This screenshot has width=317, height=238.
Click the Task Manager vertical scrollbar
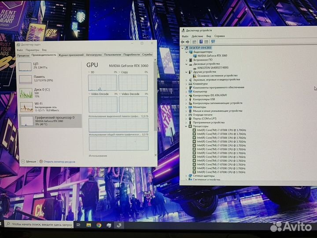click(155, 108)
